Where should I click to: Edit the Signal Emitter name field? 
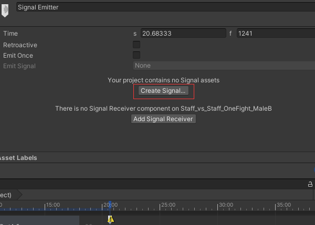165,7
